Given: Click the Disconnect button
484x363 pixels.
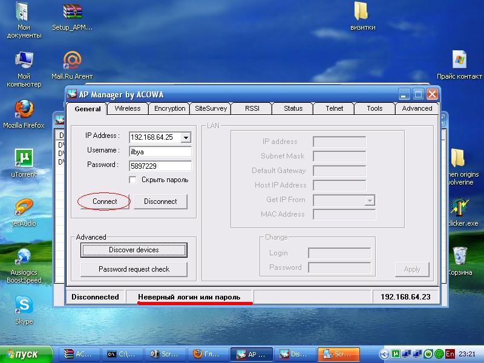Looking at the screenshot, I should (160, 201).
